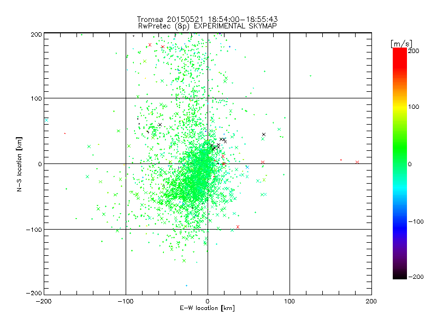The image size is (437, 328).
Task: Click the "0" tick label on E-W axis
Action: coord(208,302)
